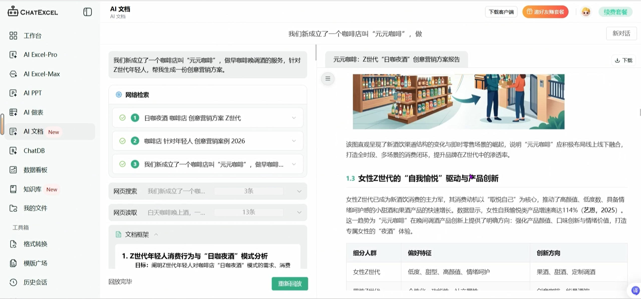The width and height of the screenshot is (641, 299).
Task: Select the AI 文档 sidebar item
Action: click(50, 132)
